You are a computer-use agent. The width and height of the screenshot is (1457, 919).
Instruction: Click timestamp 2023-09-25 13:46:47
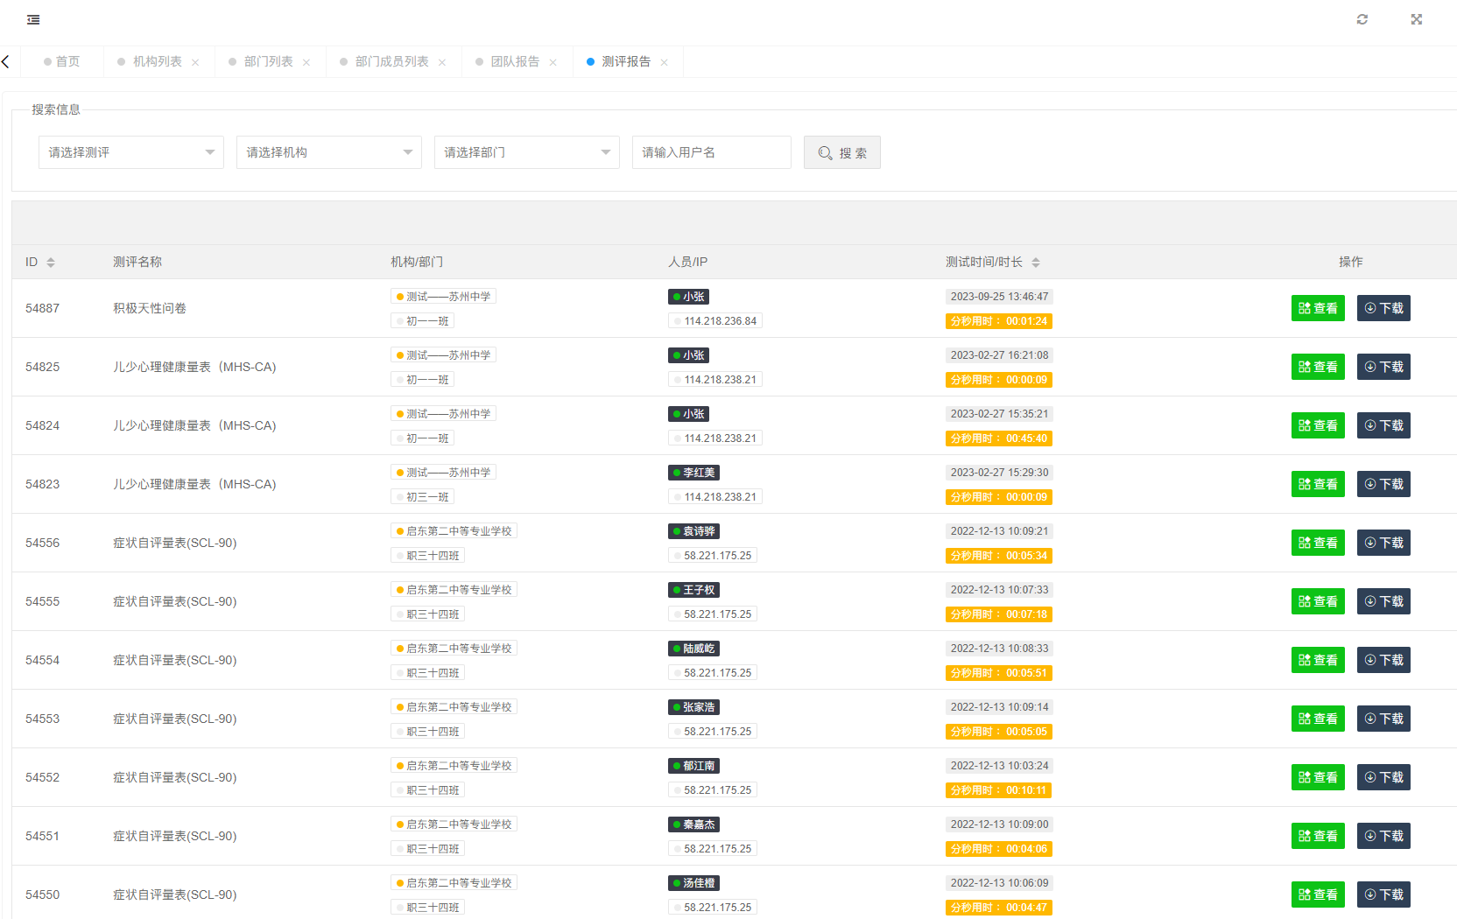tap(999, 297)
